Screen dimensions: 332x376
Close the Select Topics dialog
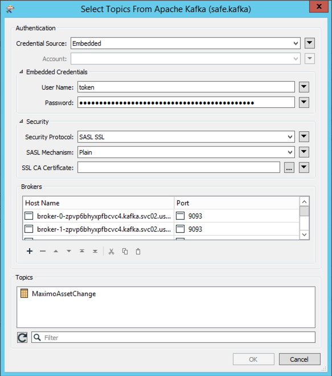(318, 6)
